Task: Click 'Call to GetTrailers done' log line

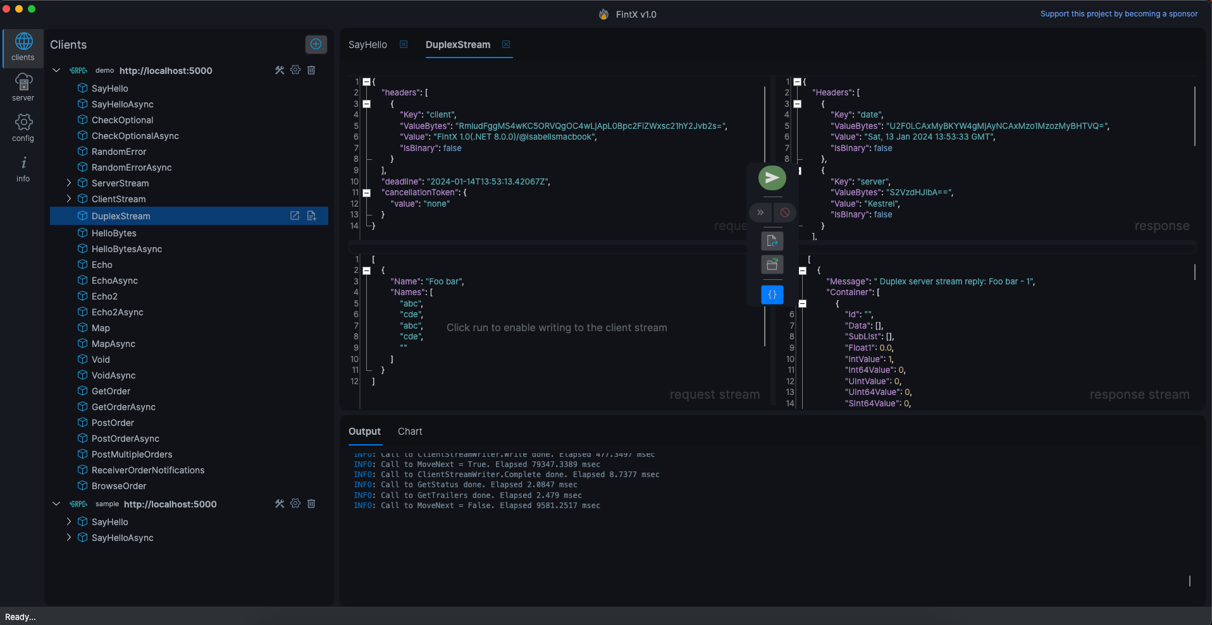Action: 467,495
